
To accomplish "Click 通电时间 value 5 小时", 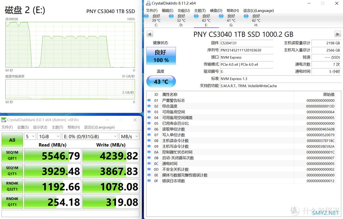I will (326, 71).
